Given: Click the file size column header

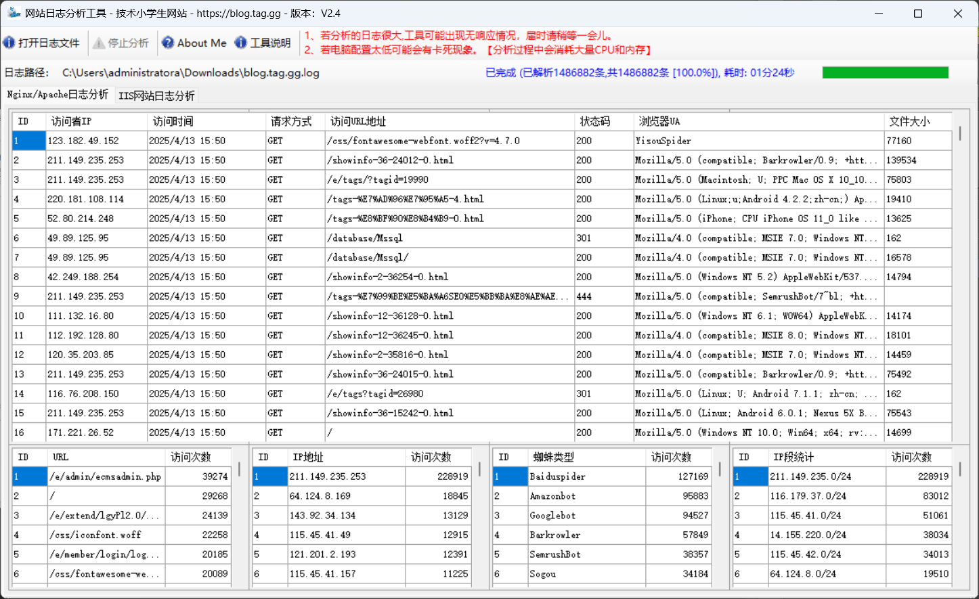Looking at the screenshot, I should pos(909,121).
